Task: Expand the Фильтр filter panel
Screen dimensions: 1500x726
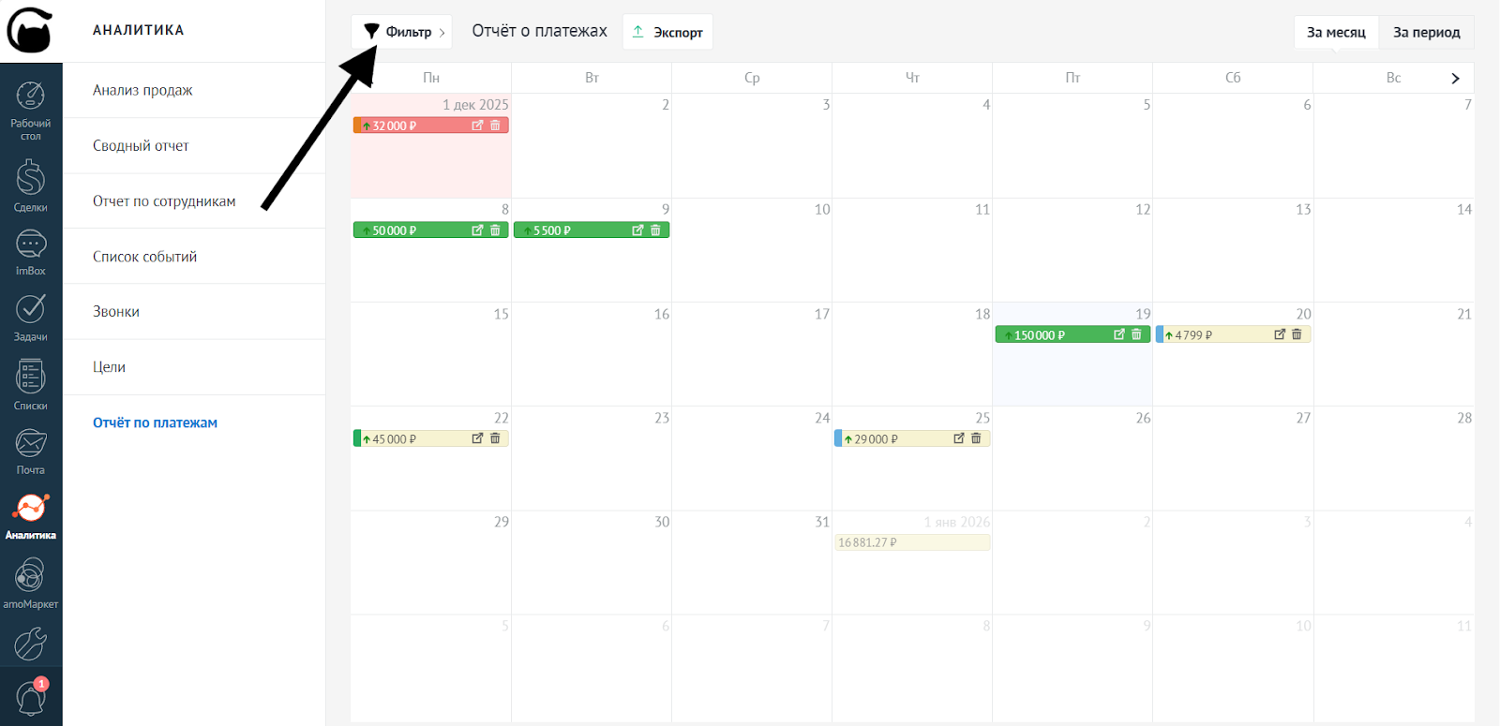Action: point(401,32)
